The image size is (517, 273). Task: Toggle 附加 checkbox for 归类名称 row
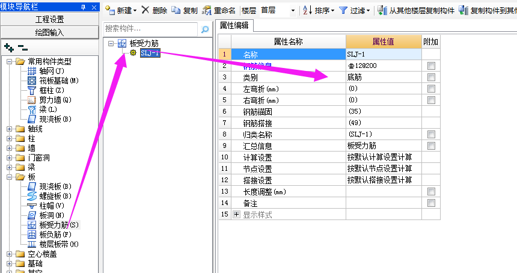pyautogui.click(x=431, y=134)
